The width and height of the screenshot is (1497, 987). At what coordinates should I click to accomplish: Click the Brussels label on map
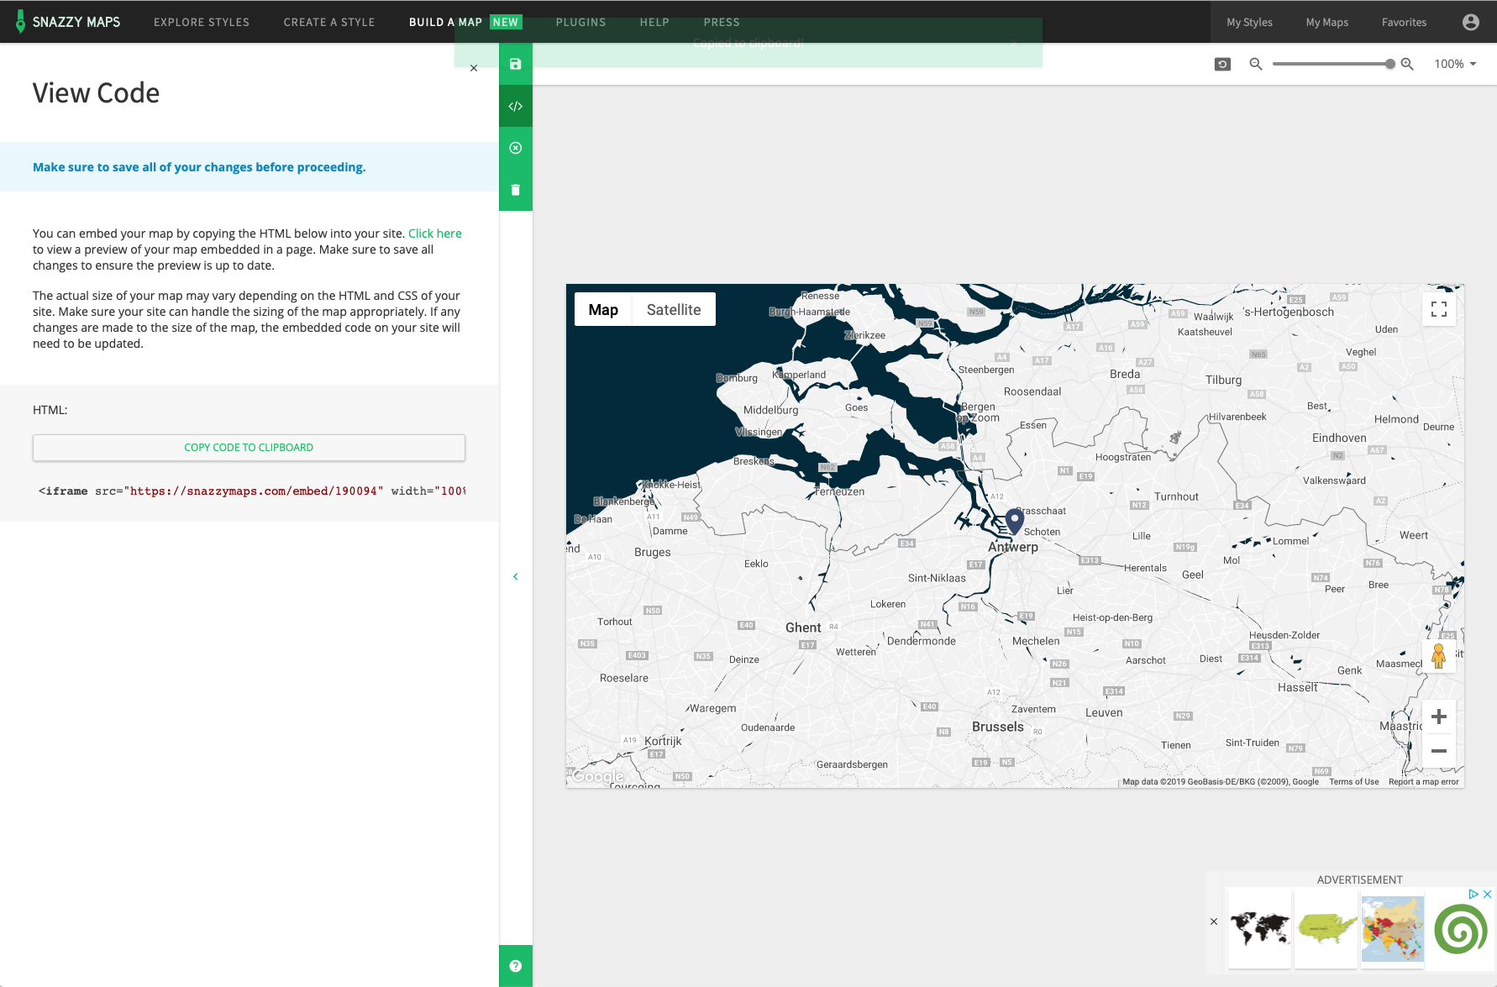tap(998, 727)
